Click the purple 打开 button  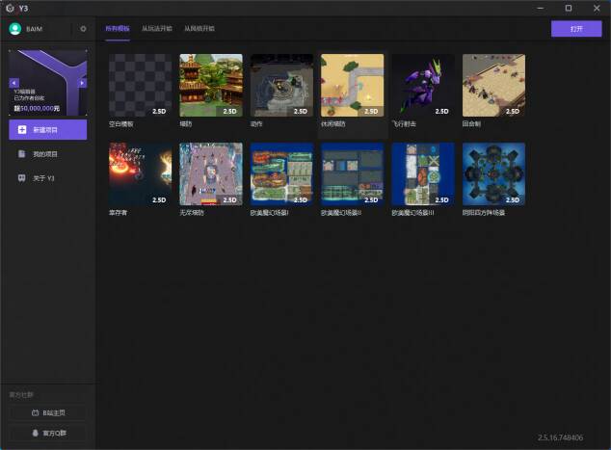tap(576, 29)
